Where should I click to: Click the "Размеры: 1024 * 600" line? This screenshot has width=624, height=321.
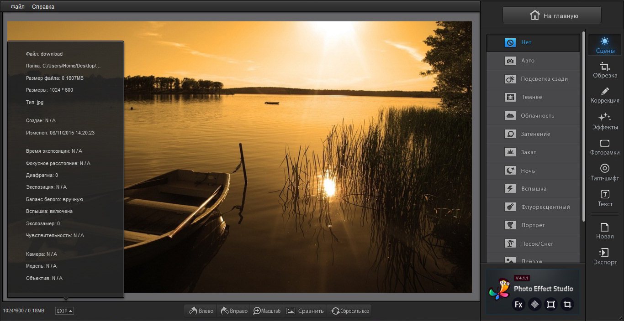[49, 90]
